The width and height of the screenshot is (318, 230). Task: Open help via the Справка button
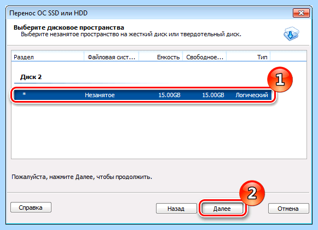tap(31, 207)
